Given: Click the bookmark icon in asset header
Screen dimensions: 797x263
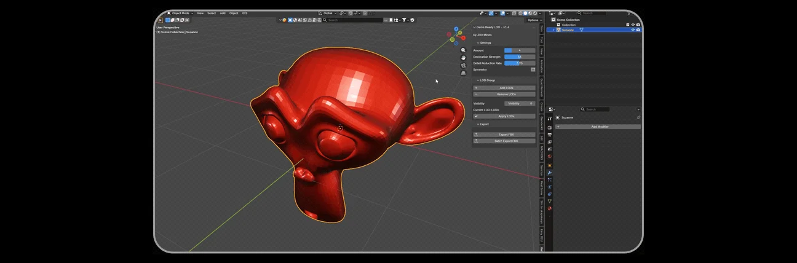Looking at the screenshot, I should [x=391, y=20].
